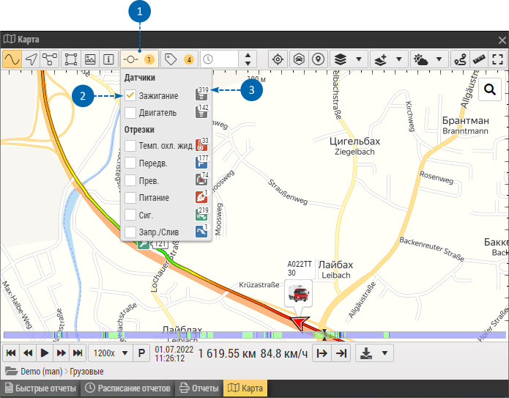
Task: Expand the weather dropdown arrow
Action: 439,59
